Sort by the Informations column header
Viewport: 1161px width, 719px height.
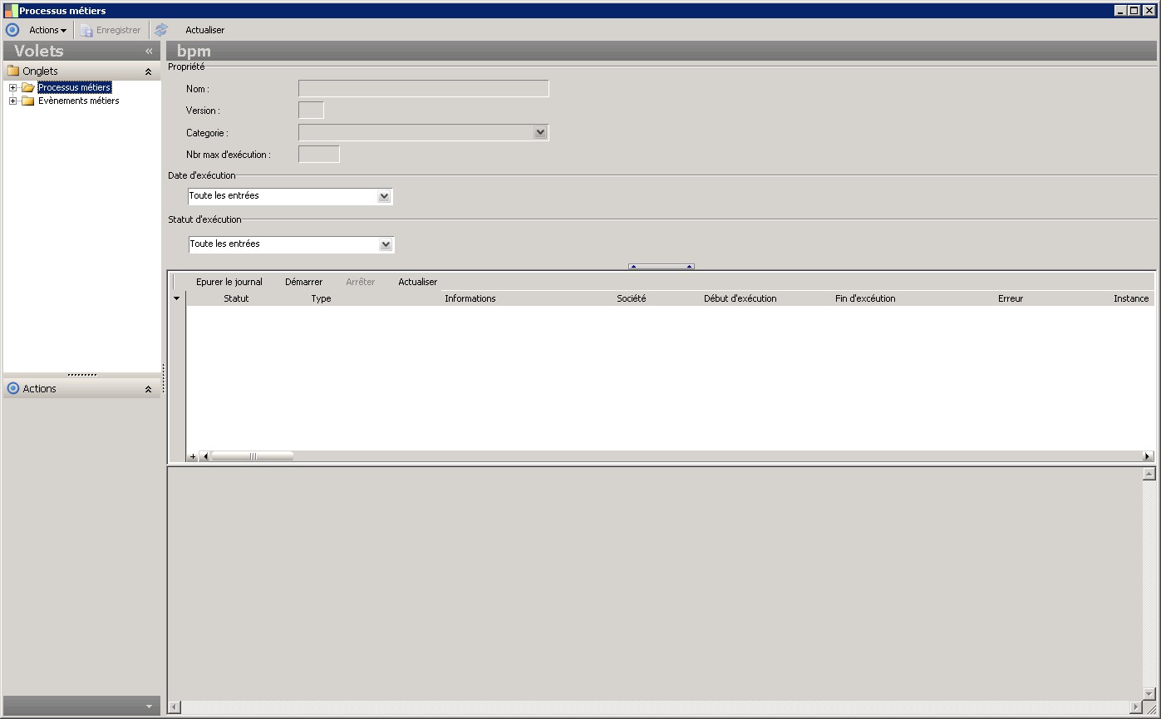point(470,298)
